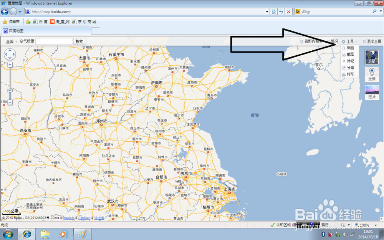384x240 pixels.
Task: Open the recent pages dropdown arrow
Action: click(x=20, y=12)
